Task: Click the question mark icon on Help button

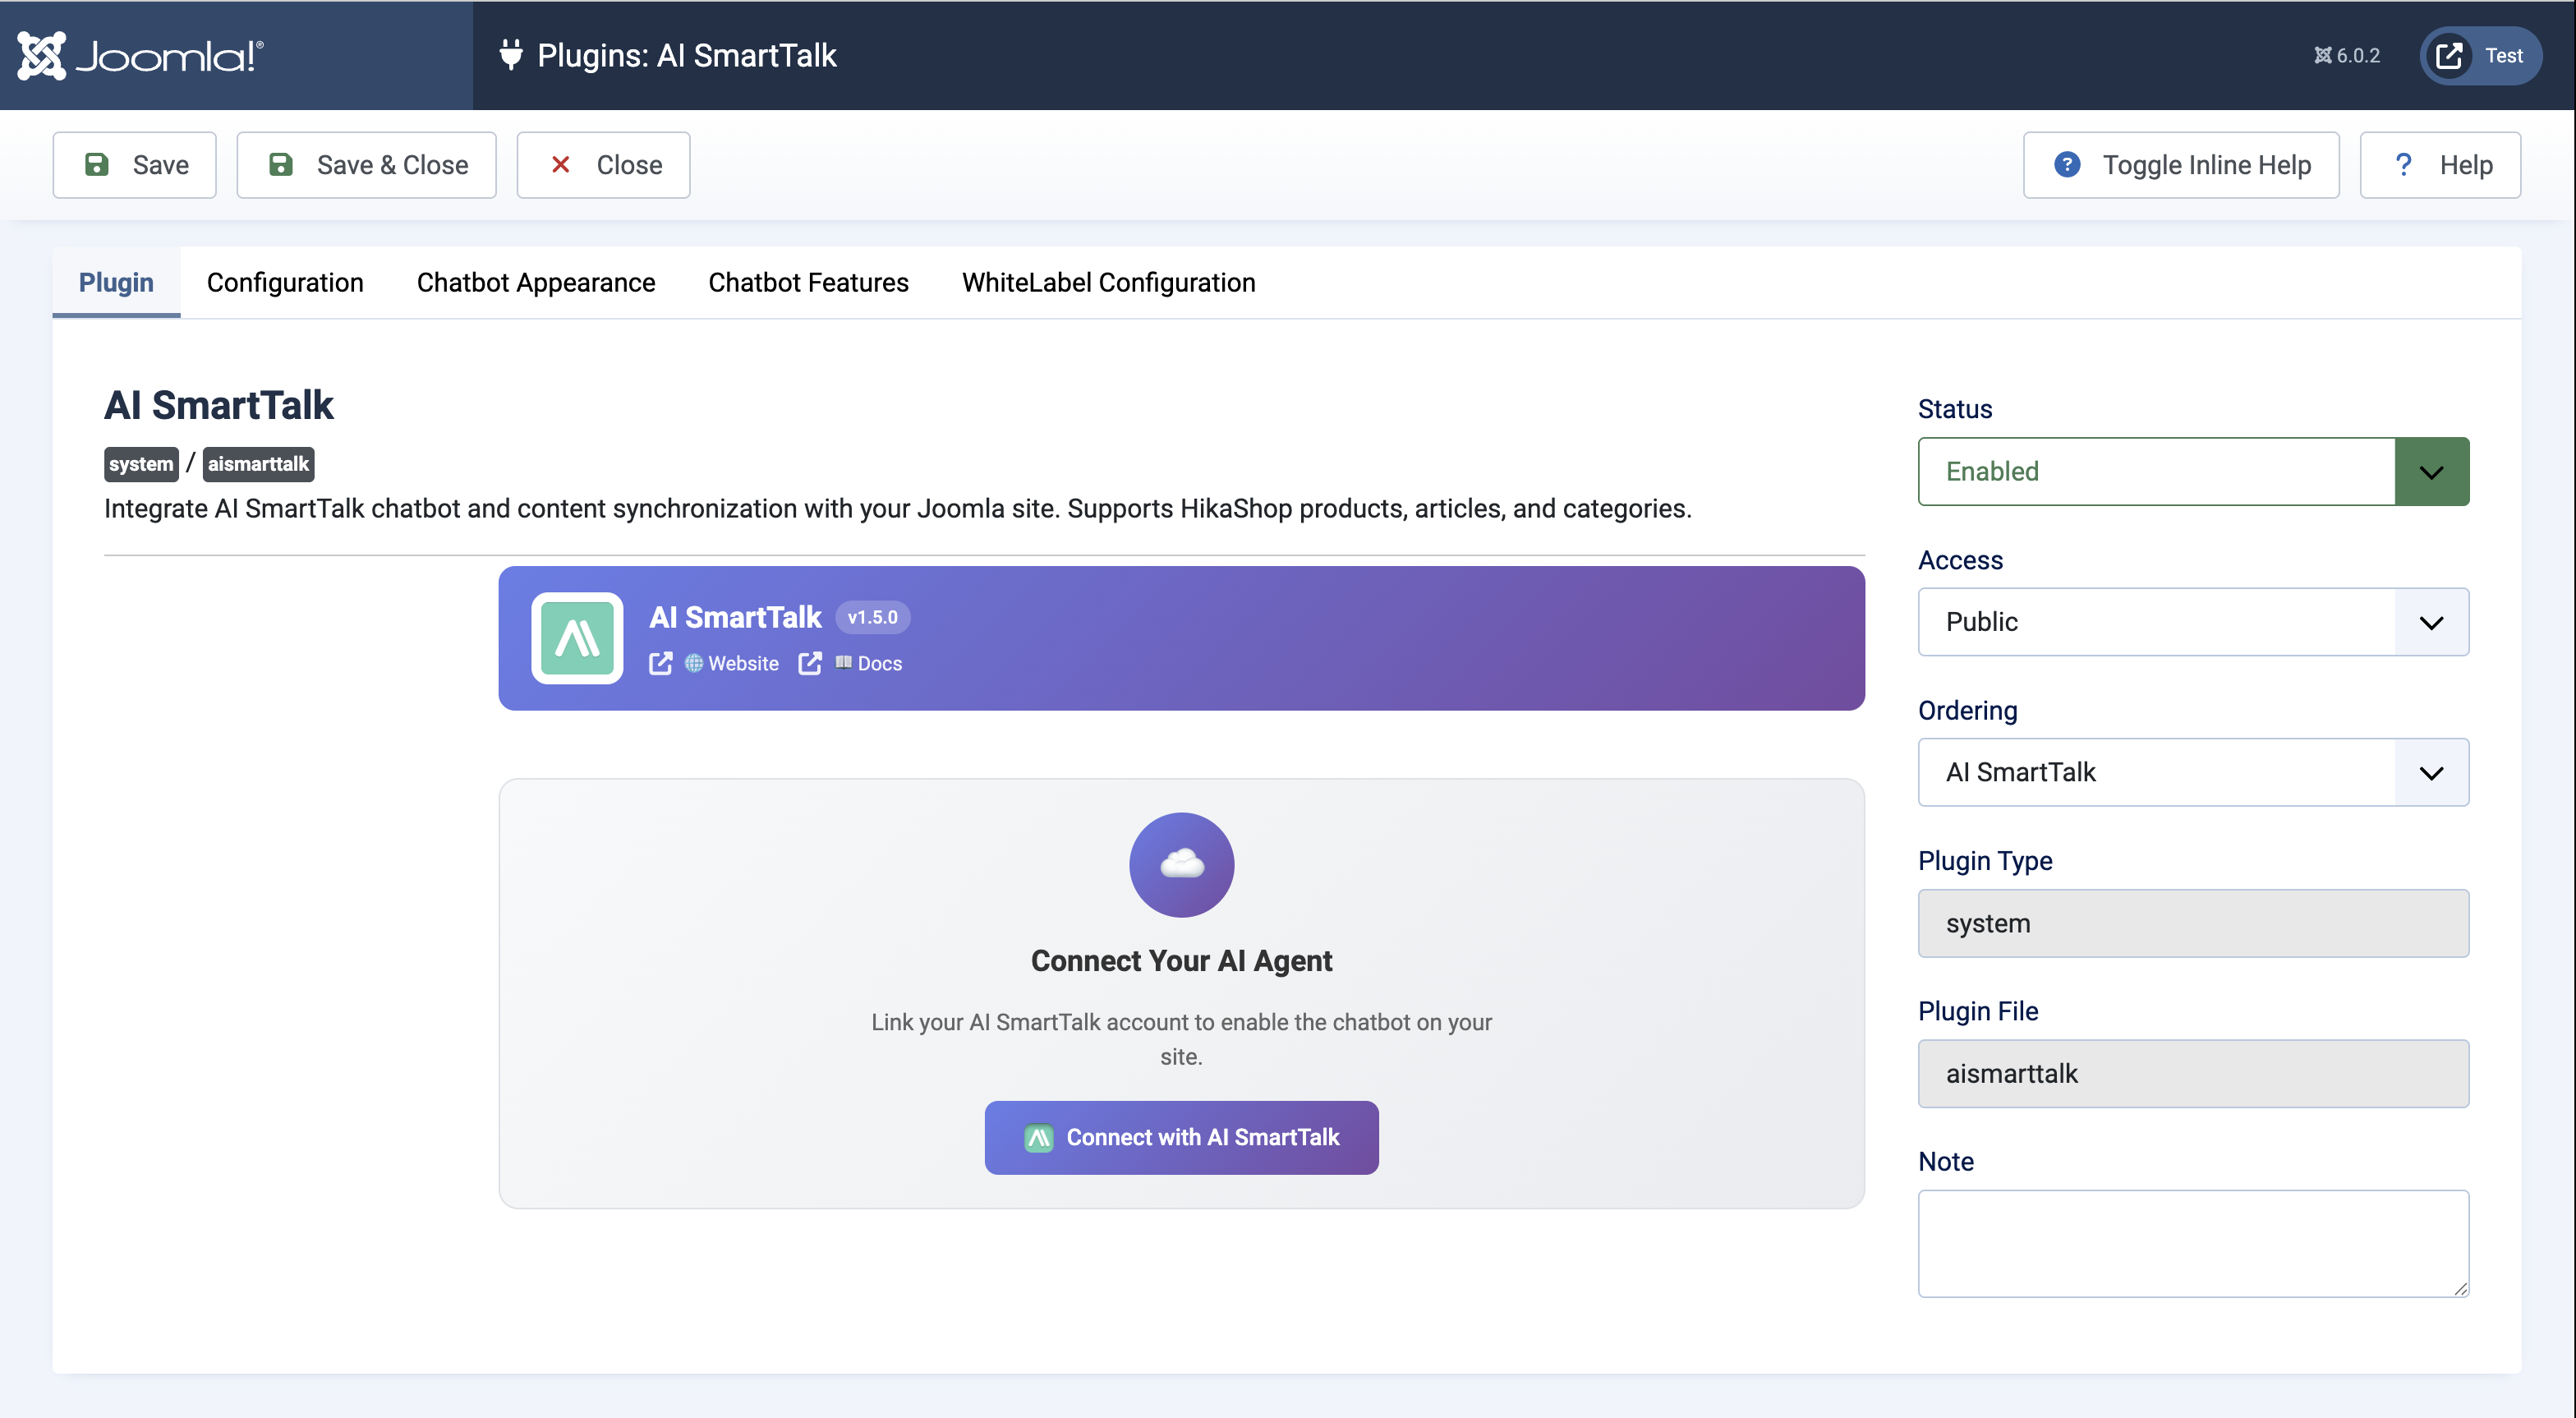Action: 2404,164
